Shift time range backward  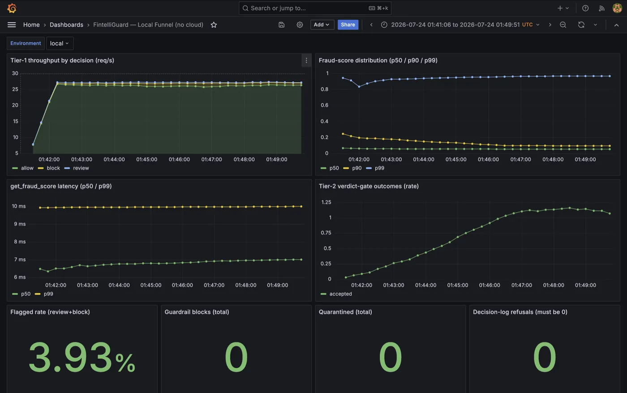pos(371,25)
